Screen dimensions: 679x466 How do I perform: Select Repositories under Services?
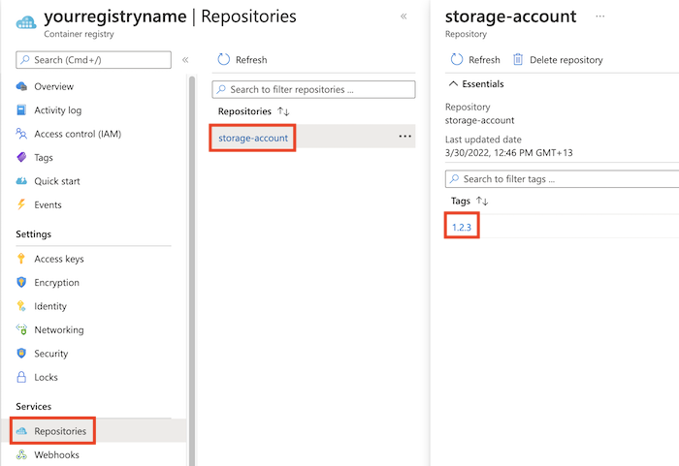pyautogui.click(x=60, y=431)
